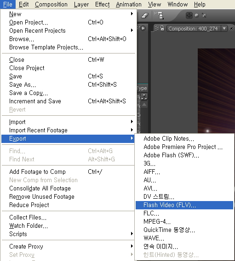Select the 연속 이미지... export option
This screenshot has height=261, width=235.
click(x=184, y=247)
